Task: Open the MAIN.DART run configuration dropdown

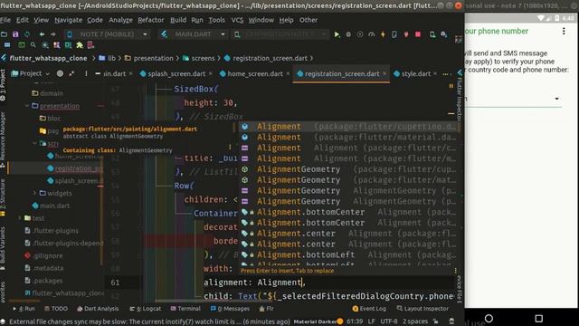Action: [193, 34]
